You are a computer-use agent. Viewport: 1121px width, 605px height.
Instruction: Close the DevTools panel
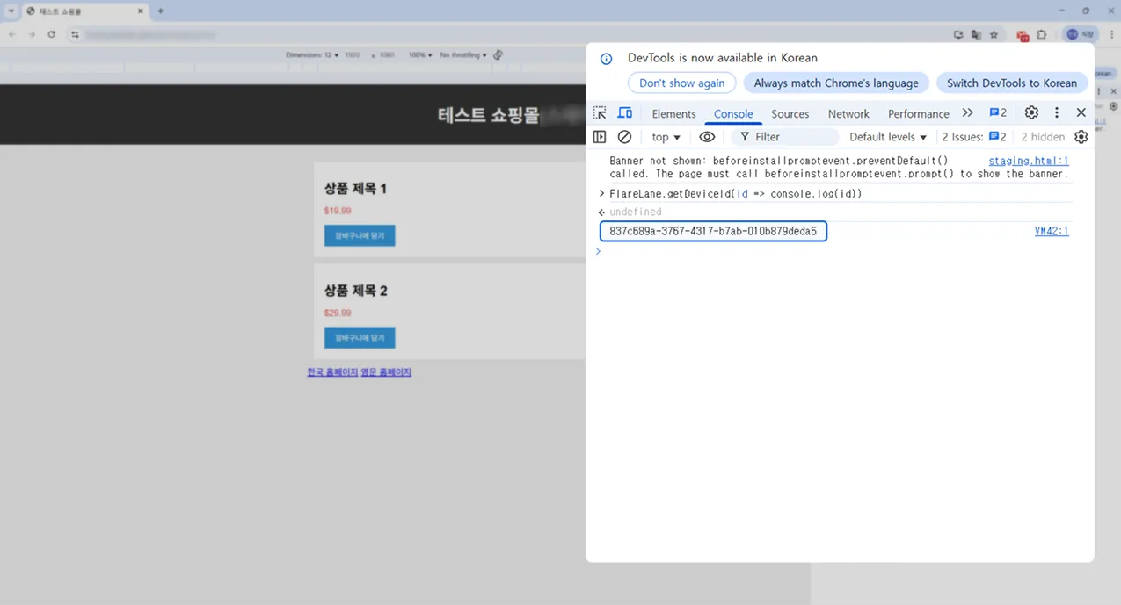[x=1081, y=113]
